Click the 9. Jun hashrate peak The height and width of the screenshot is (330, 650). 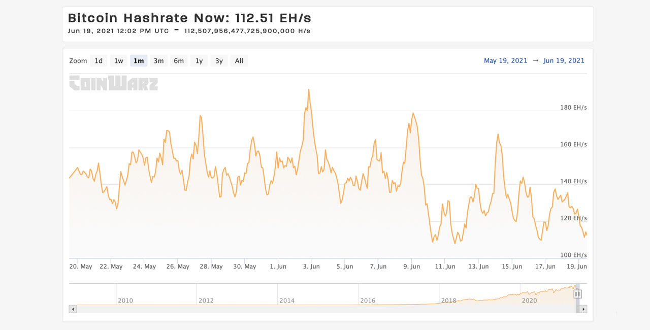pyautogui.click(x=413, y=113)
